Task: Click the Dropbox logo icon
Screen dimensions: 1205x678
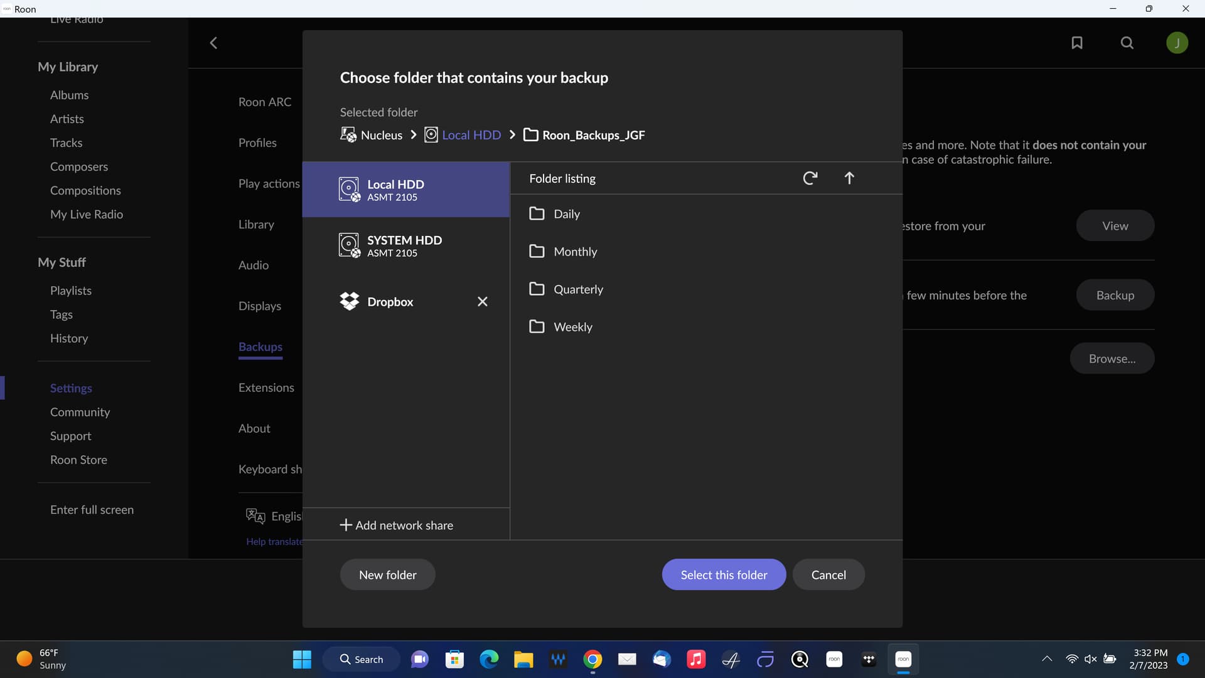Action: (349, 301)
